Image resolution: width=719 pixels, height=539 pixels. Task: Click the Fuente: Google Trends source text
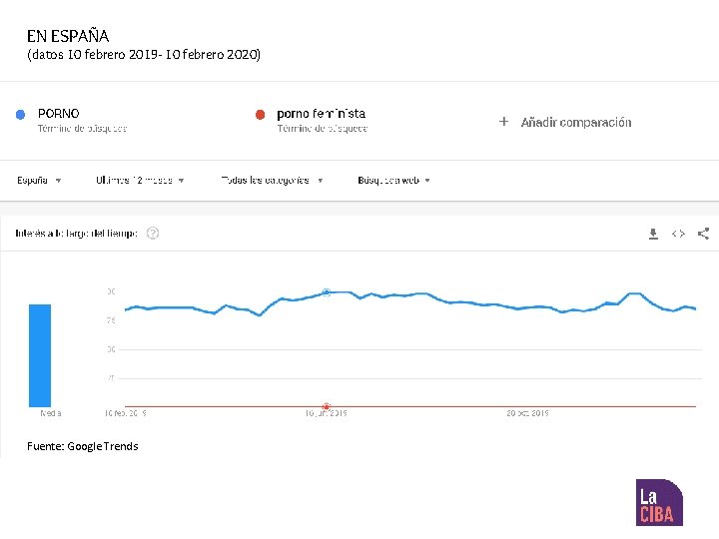[x=83, y=446]
